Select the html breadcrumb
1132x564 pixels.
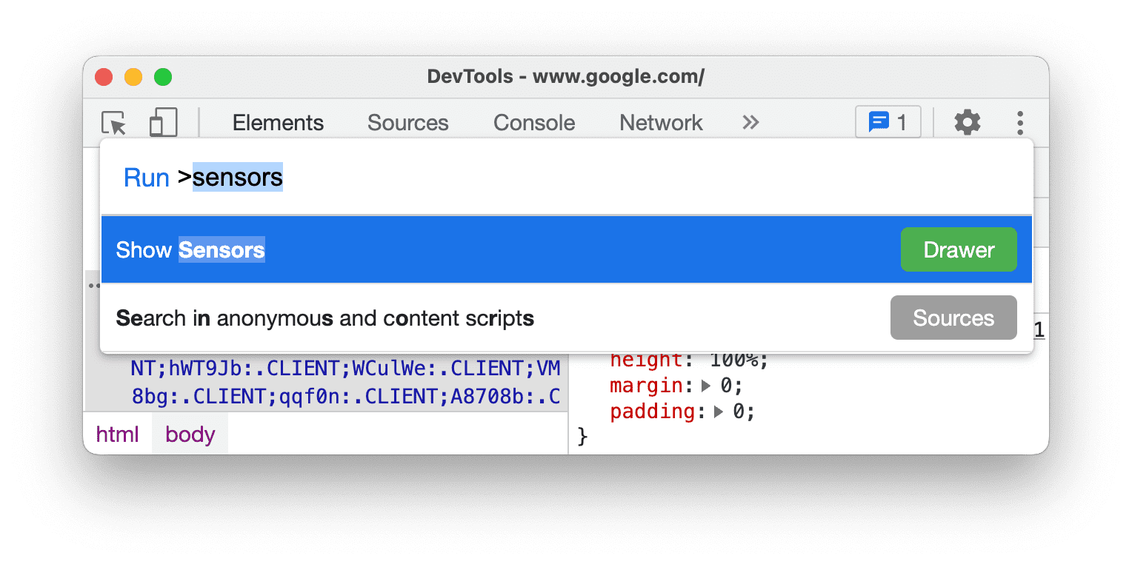[x=117, y=434]
